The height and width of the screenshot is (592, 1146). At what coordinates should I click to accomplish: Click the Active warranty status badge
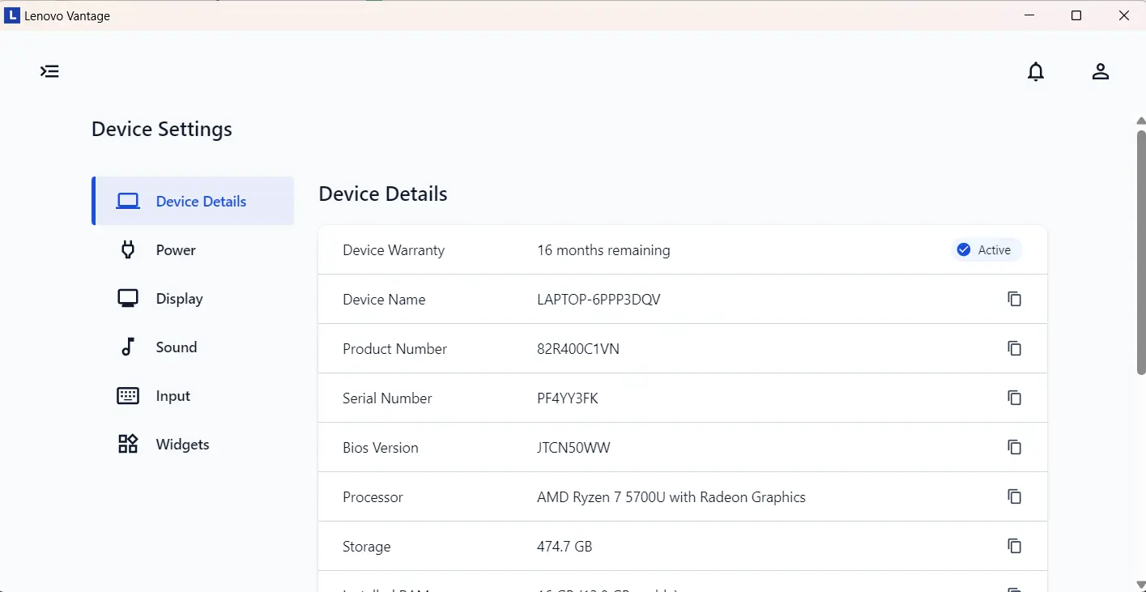coord(986,249)
